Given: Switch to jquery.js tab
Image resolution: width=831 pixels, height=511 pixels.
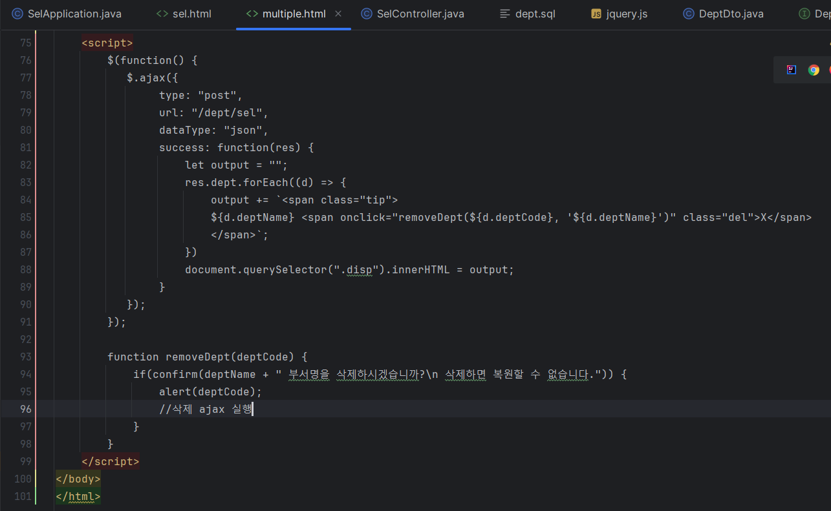Looking at the screenshot, I should coord(620,14).
